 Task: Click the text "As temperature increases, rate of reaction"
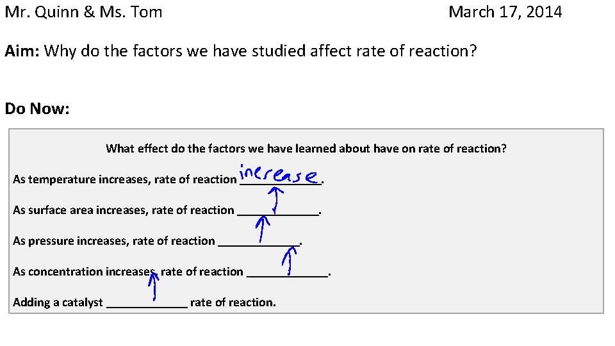[x=124, y=180]
